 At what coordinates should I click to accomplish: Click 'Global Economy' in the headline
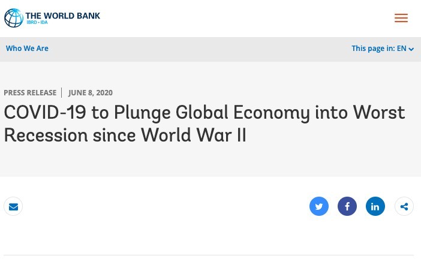click(243, 113)
